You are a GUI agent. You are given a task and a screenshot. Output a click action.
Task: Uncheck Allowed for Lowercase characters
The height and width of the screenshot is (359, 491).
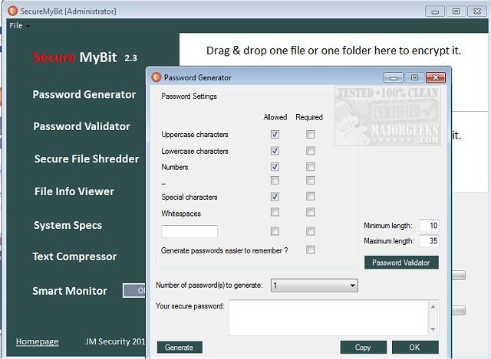click(x=275, y=151)
